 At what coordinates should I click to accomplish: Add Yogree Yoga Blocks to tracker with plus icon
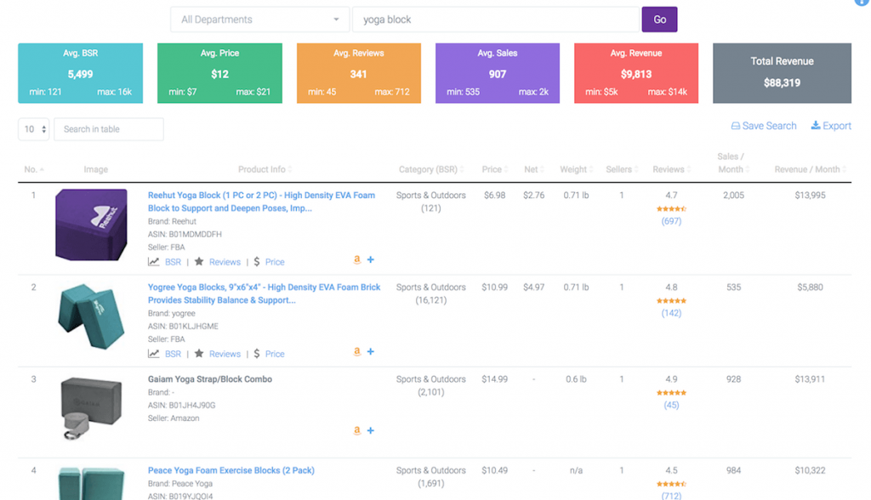coord(370,351)
